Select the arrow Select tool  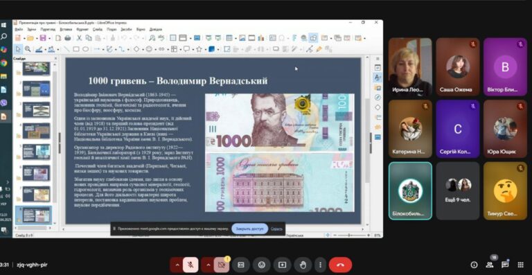(x=18, y=49)
